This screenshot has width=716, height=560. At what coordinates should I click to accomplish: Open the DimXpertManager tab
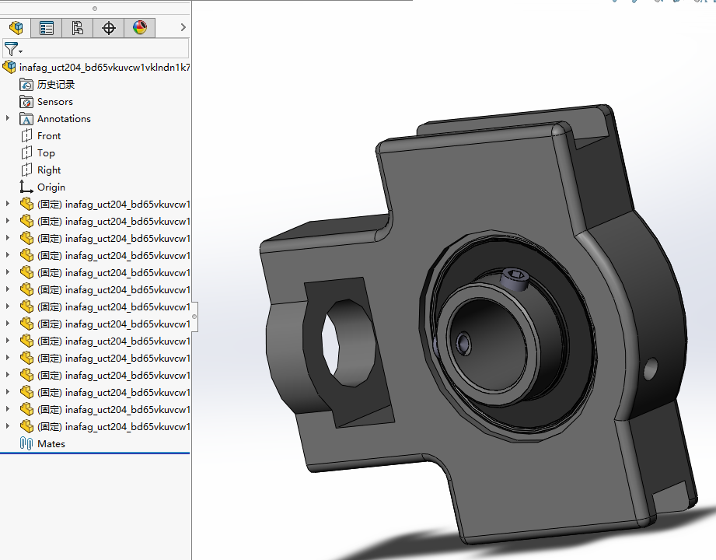tap(108, 27)
